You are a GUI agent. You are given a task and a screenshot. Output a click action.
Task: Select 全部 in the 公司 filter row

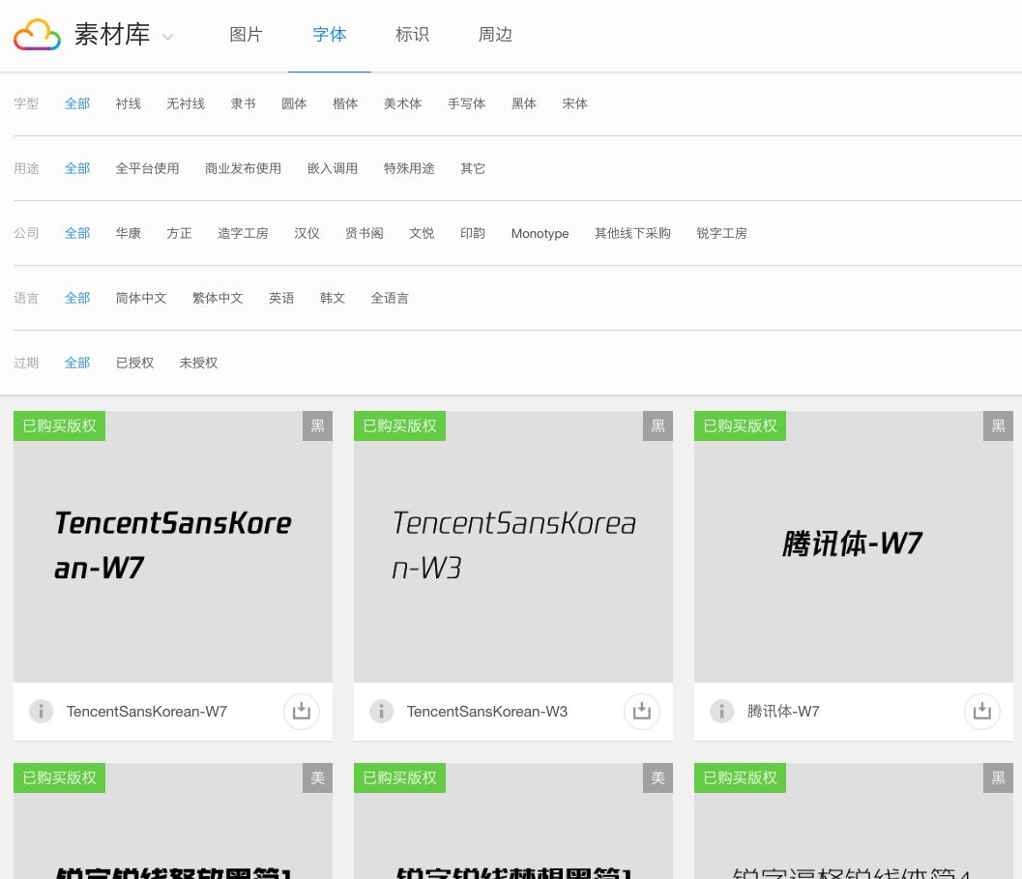[x=77, y=233]
